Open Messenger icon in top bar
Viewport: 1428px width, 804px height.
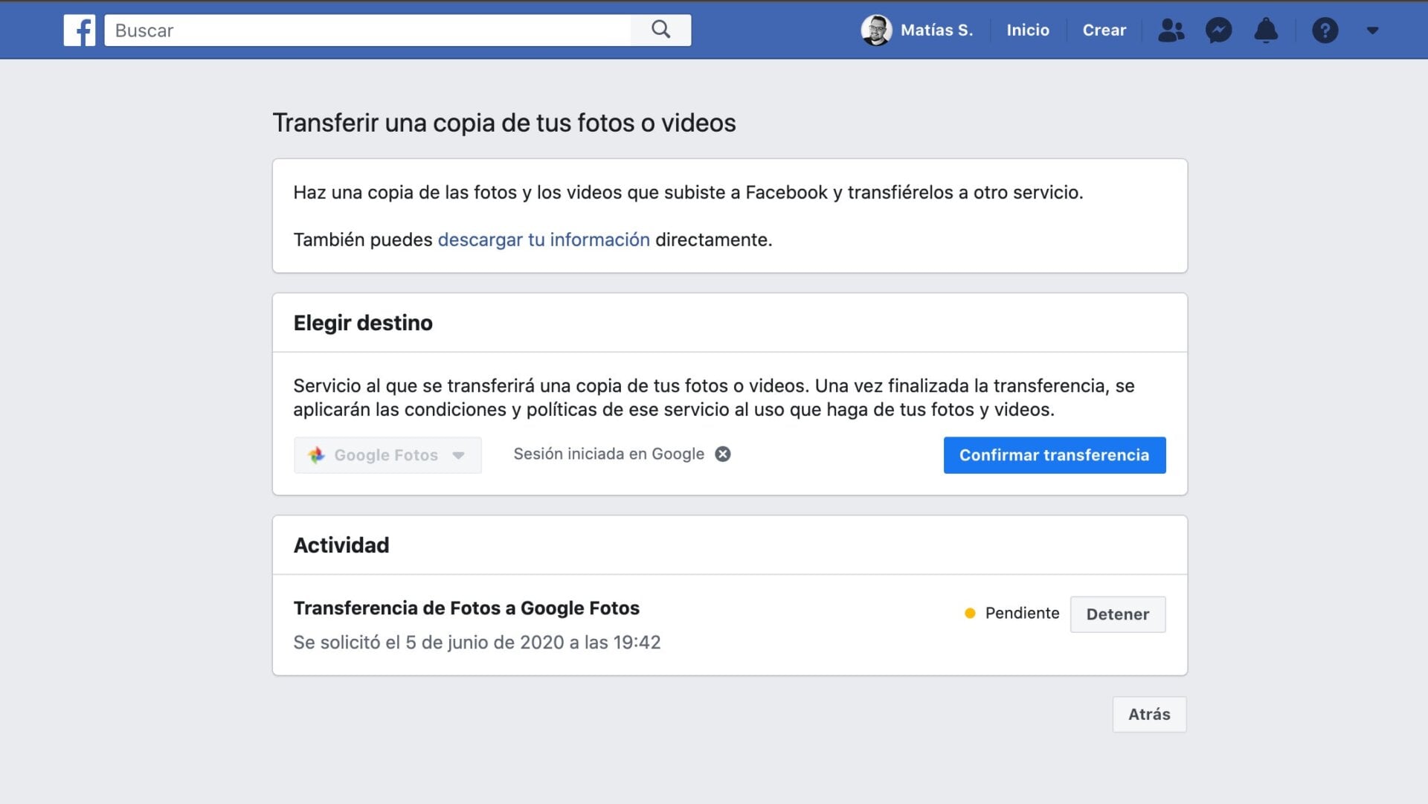pyautogui.click(x=1218, y=30)
